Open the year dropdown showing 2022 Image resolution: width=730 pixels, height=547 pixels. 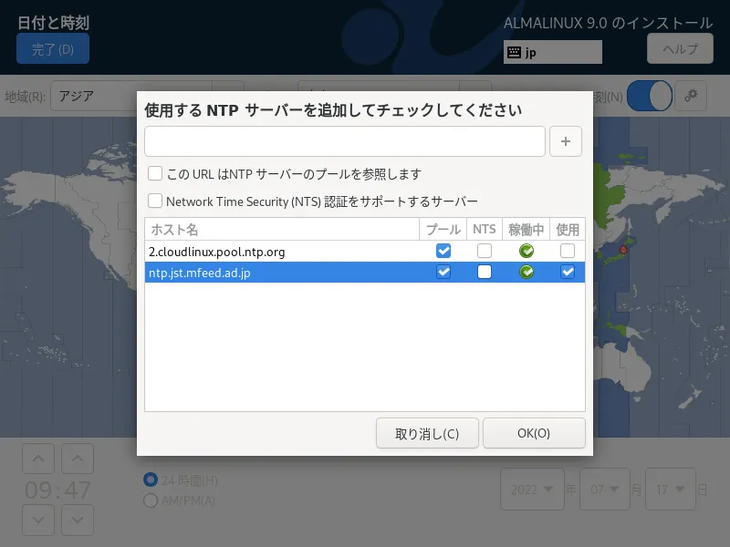pos(532,490)
